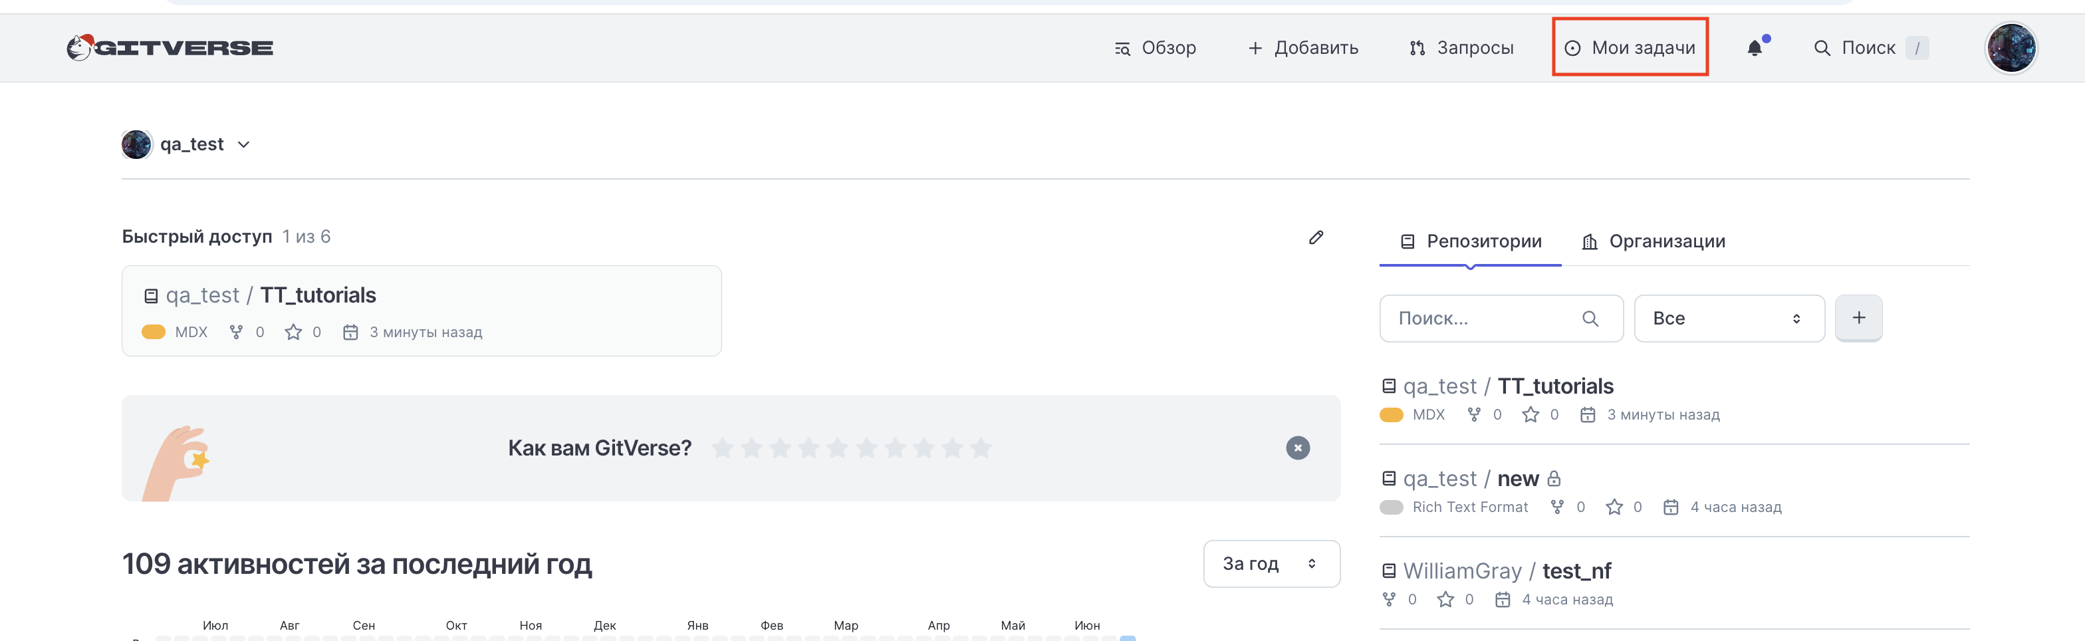Click the '1 из 6' quick access counter
2085x641 pixels.
[x=306, y=236]
